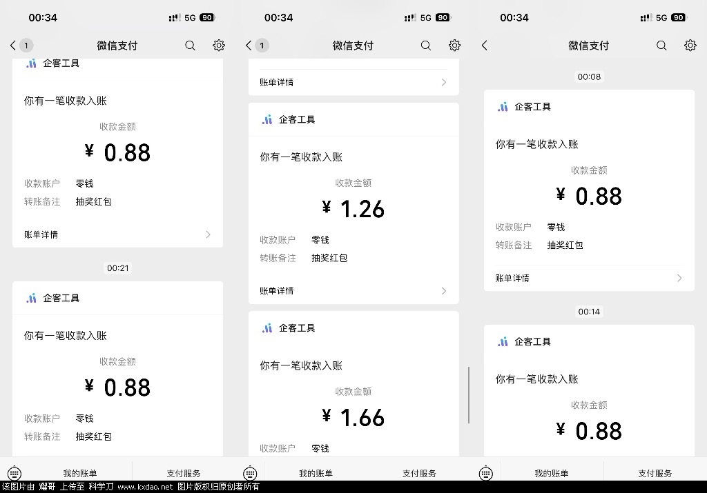Open 支付服务 tab in the middle phone
The image size is (707, 493).
[x=419, y=473]
